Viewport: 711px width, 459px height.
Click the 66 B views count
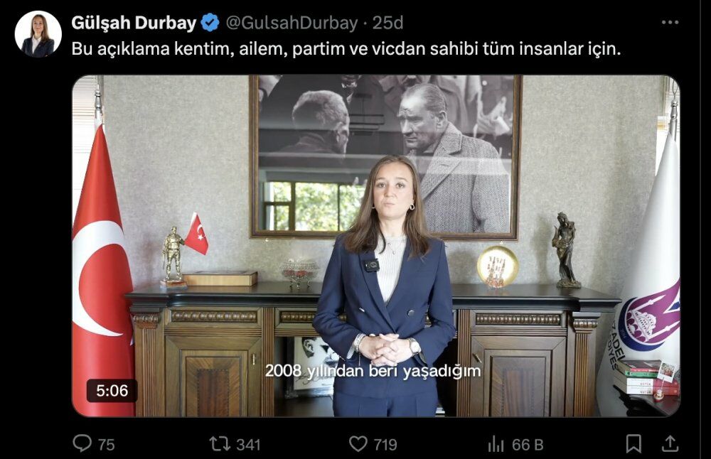[528, 445]
